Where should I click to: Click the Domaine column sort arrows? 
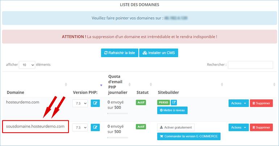click(66, 85)
